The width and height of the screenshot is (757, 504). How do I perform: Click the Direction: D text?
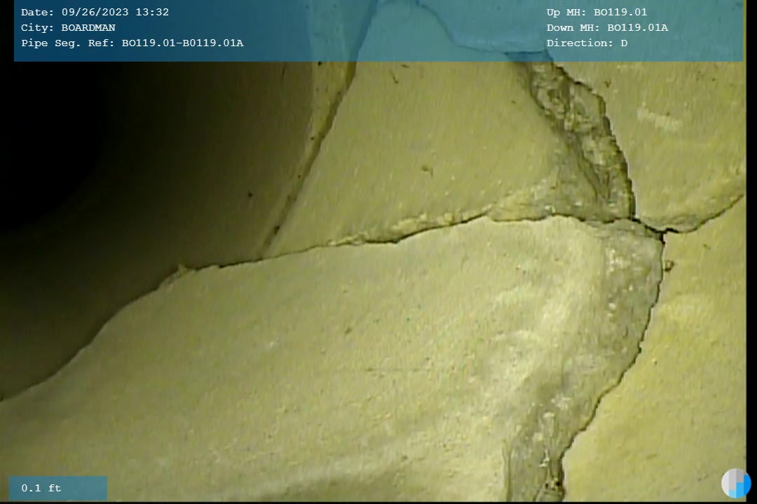coord(587,43)
